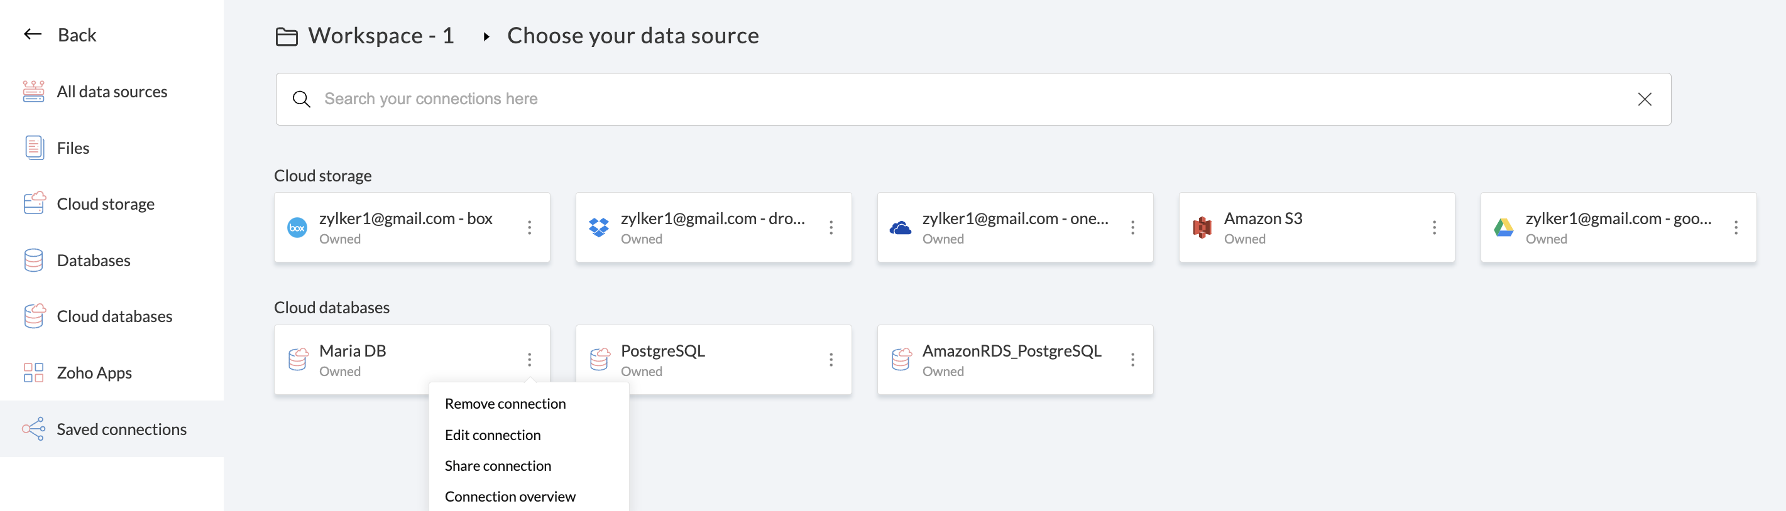Open more options for box connection
The width and height of the screenshot is (1786, 511).
(529, 227)
